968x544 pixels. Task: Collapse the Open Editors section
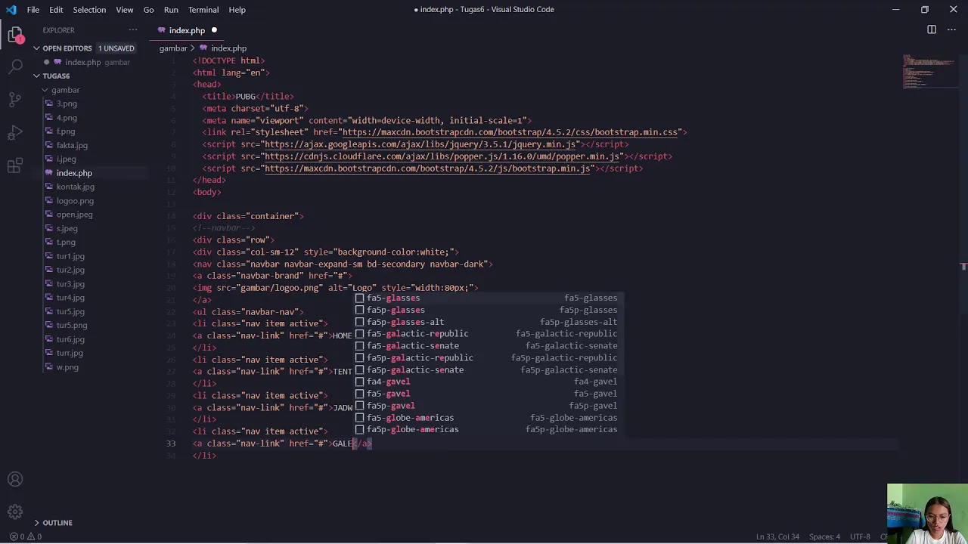pyautogui.click(x=67, y=48)
